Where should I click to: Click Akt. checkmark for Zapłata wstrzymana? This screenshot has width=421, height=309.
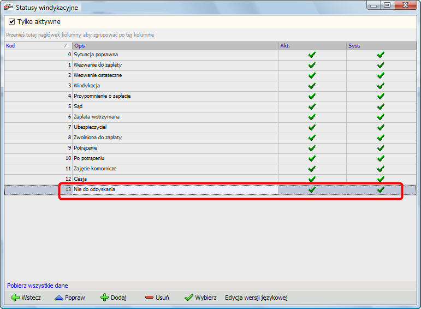coord(312,117)
